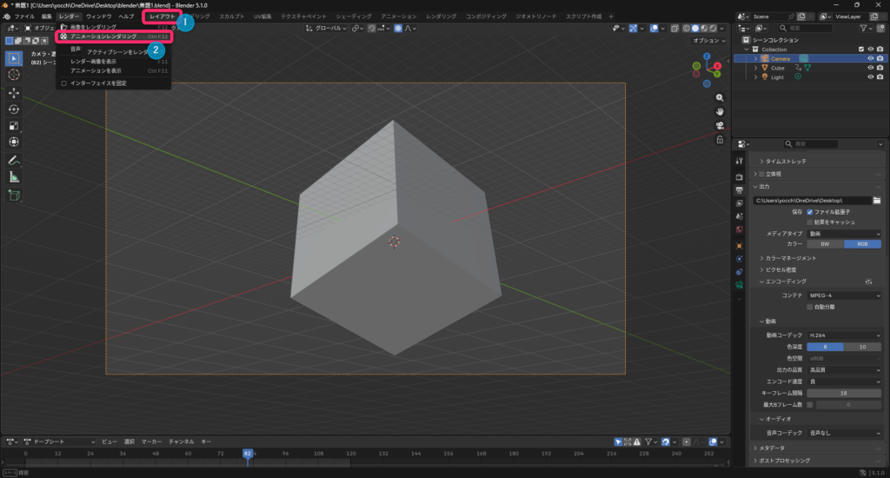
Task: Select the Annotate pencil tool
Action: pos(14,161)
